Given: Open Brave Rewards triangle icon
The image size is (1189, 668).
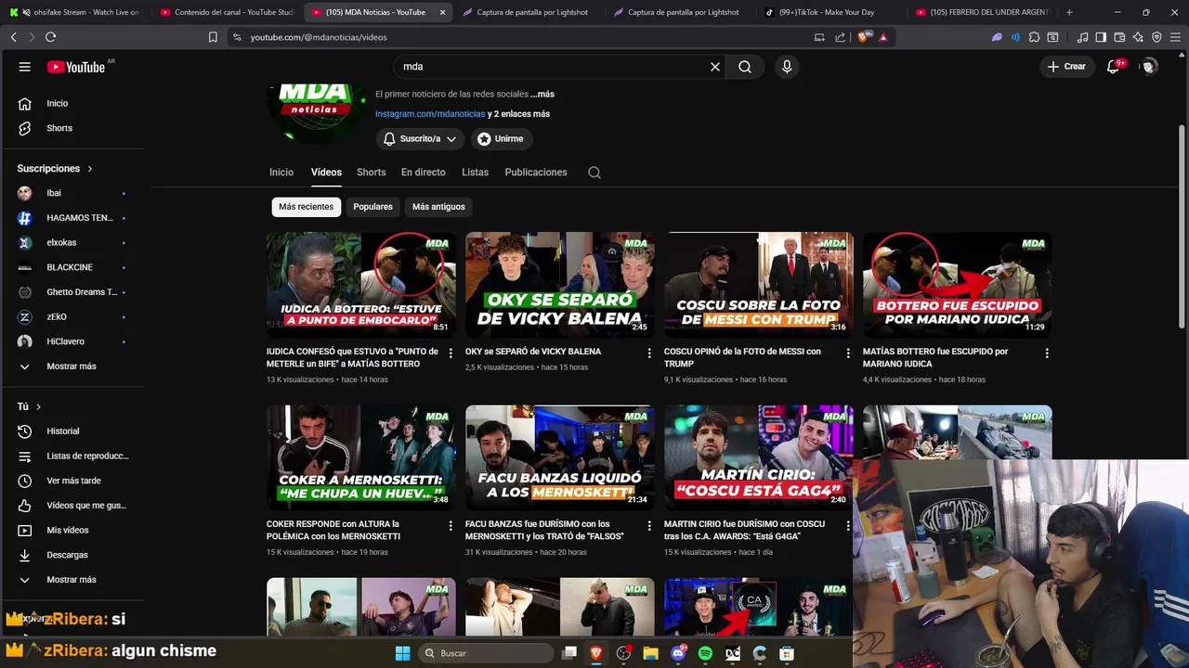Looking at the screenshot, I should 883,37.
